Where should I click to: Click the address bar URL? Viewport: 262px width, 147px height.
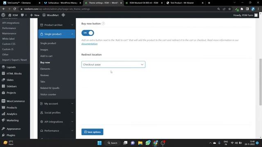[57, 9]
